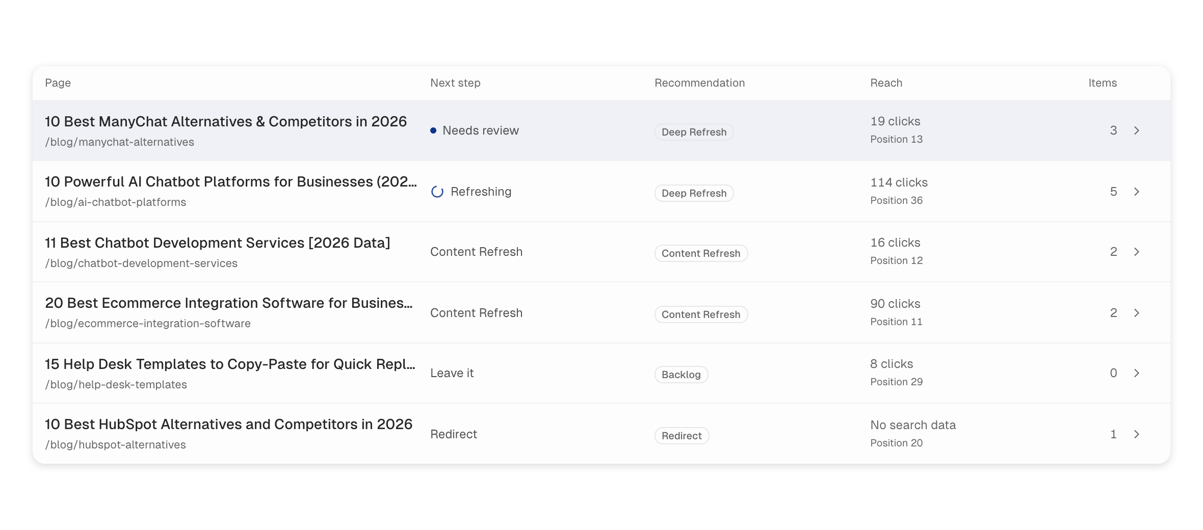The image size is (1203, 530).
Task: Click '/blog/chatbot-development-services' URL path
Action: pos(141,263)
